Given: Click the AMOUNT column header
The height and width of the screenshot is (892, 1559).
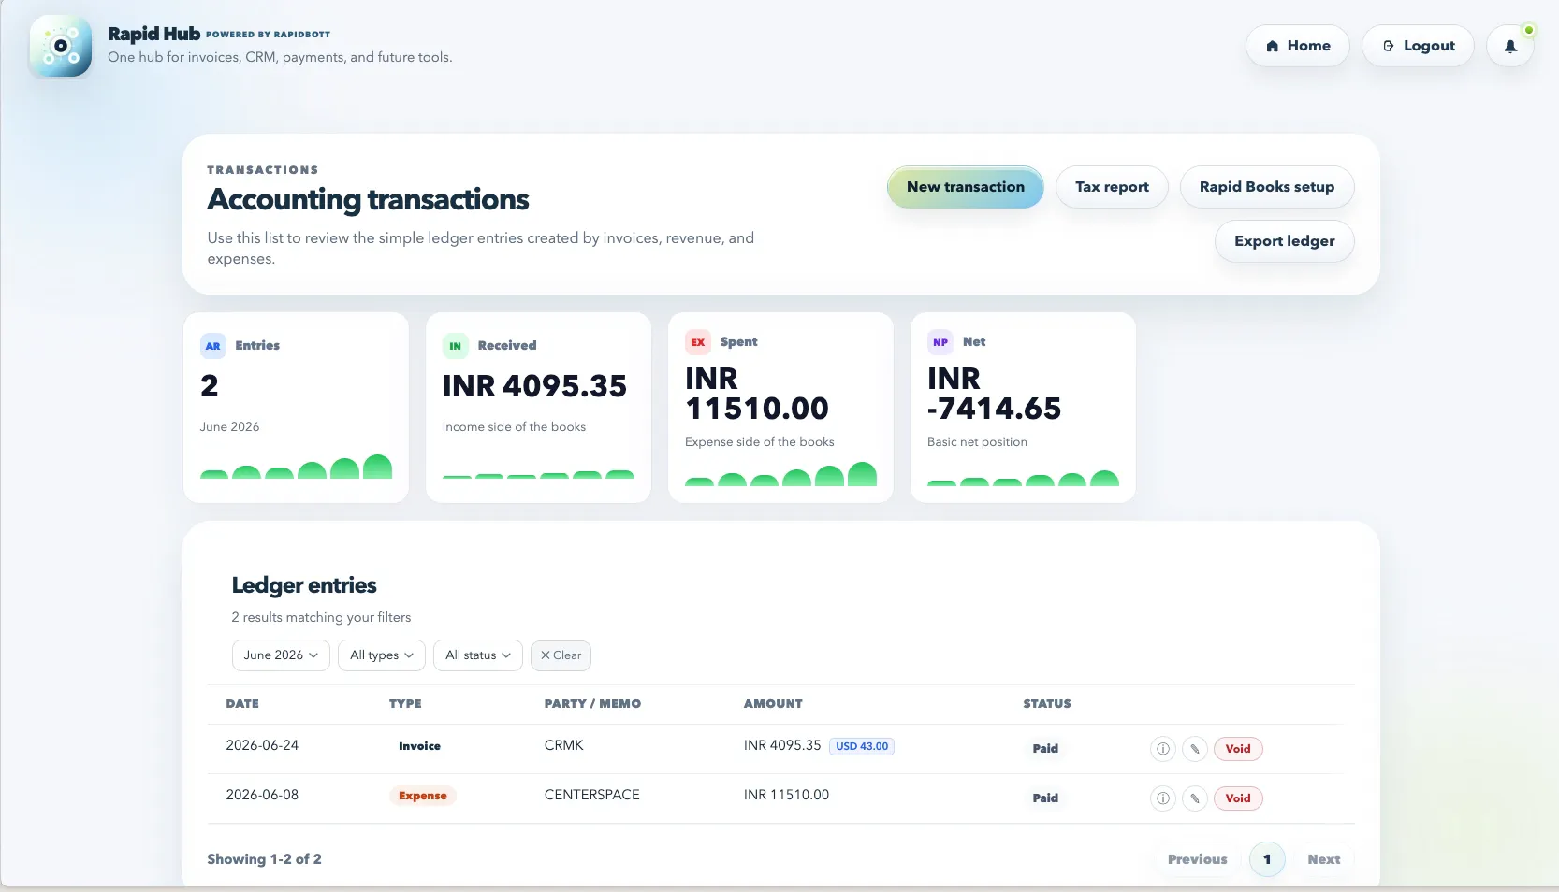Looking at the screenshot, I should [x=773, y=703].
